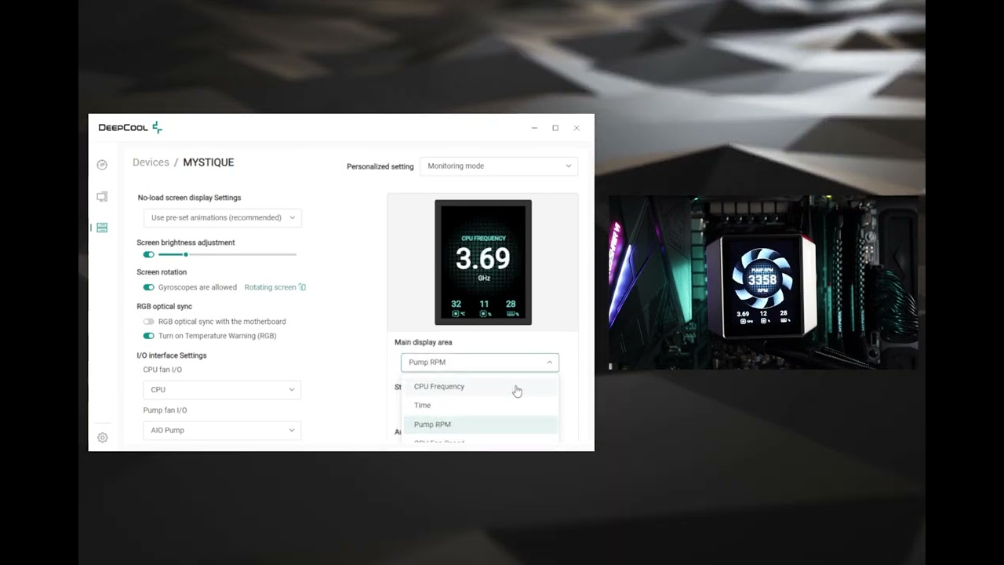1004x565 pixels.
Task: Click the No-load screen display Settings label
Action: (189, 198)
